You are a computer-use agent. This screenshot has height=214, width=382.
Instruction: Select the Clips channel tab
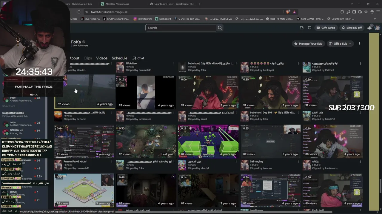pyautogui.click(x=88, y=58)
